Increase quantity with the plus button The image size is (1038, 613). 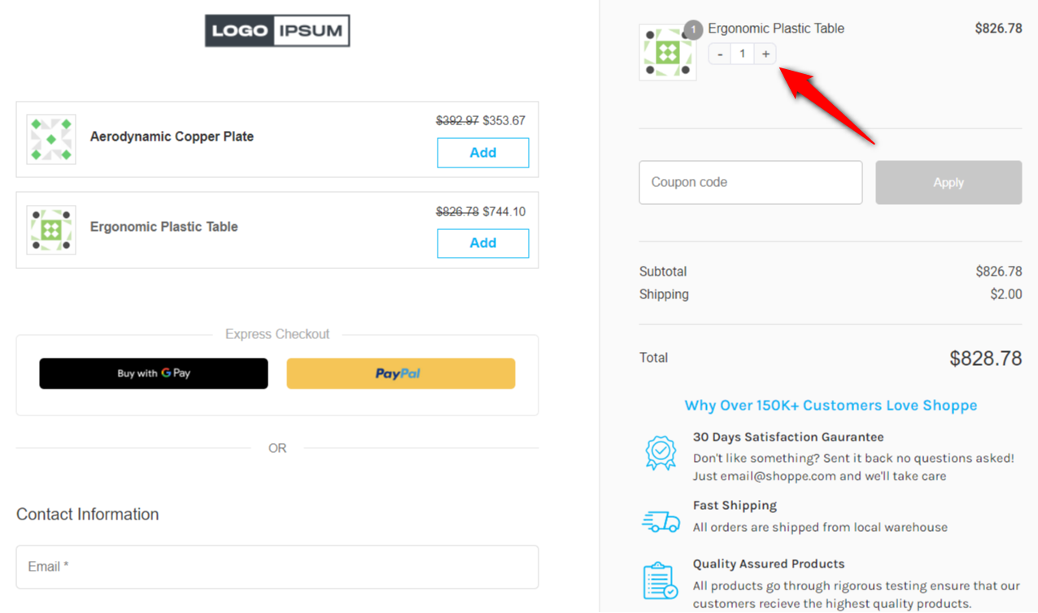[765, 54]
